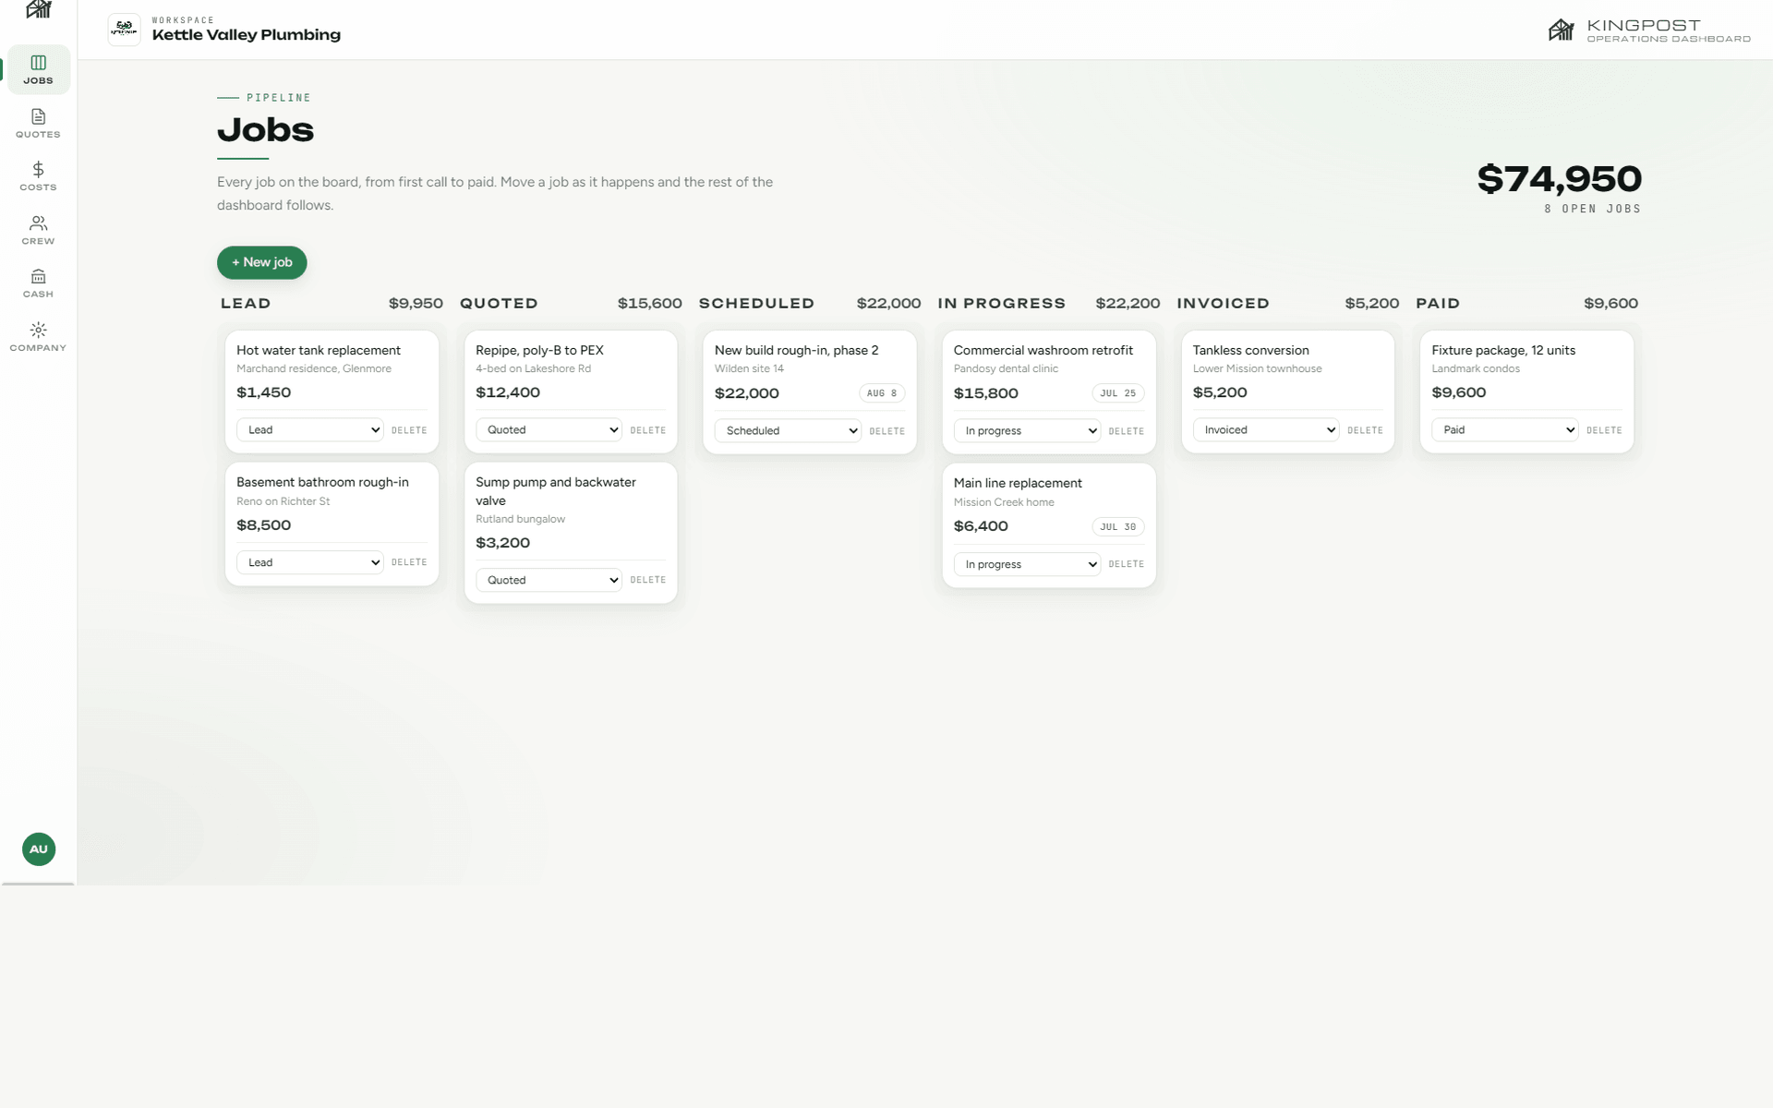Screen dimensions: 1773x1108
Task: Click the $74,950 open jobs total
Action: tap(1560, 179)
